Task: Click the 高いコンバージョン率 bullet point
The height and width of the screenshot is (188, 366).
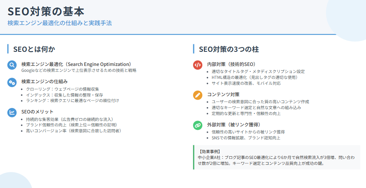Action: (73, 131)
